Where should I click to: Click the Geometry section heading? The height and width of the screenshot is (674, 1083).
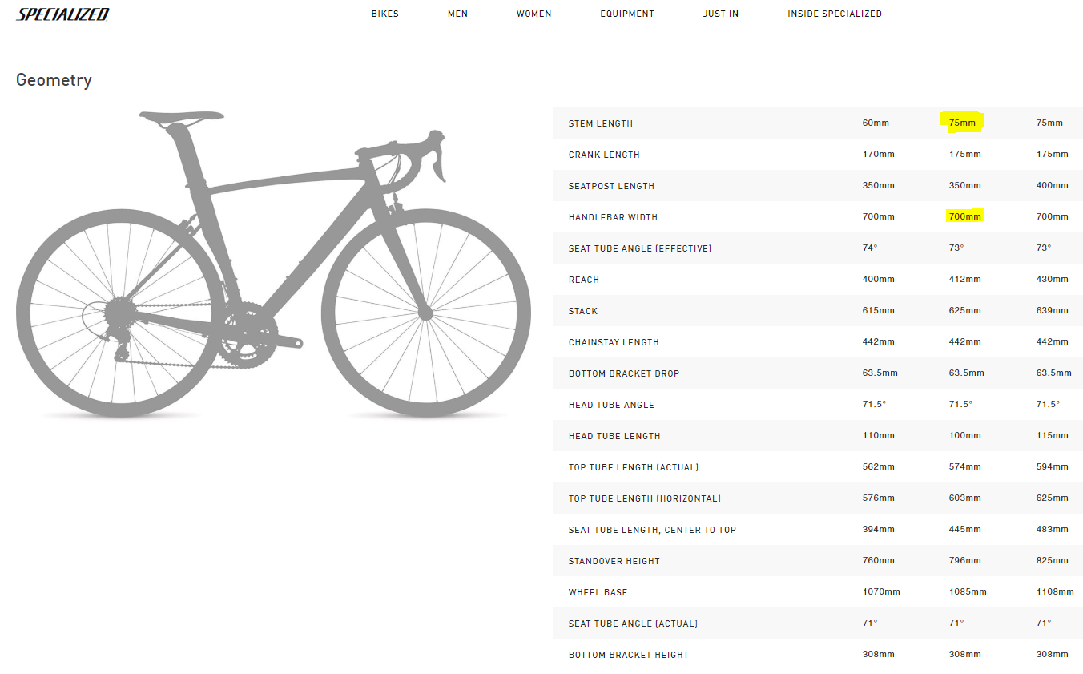pos(54,80)
